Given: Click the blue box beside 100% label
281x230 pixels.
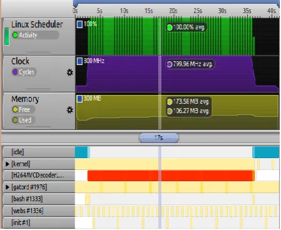Looking at the screenshot, I should click(x=79, y=24).
